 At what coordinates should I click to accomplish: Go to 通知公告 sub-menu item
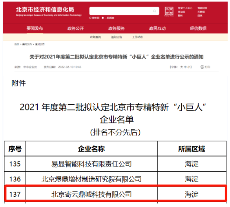[x=117, y=37]
